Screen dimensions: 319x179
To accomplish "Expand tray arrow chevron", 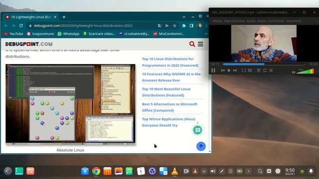I will pos(249,171).
